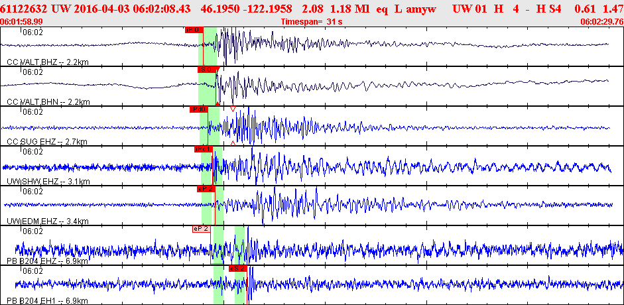Click the 06:02 time tick in SHW EHZ panel

click(32, 152)
